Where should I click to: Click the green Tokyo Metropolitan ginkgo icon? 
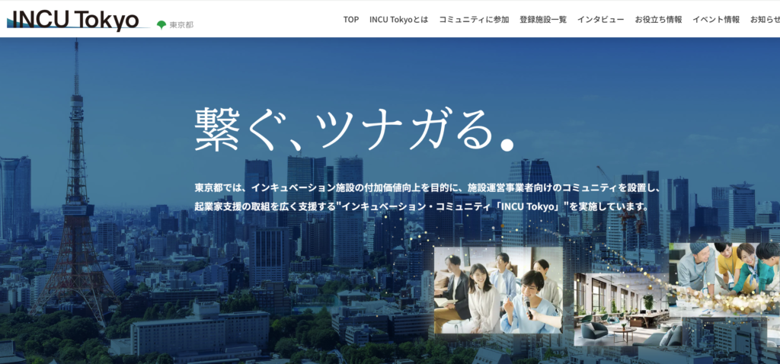tap(161, 25)
